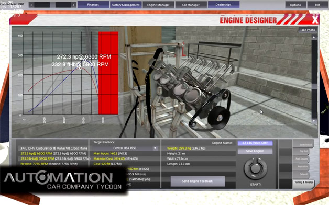Open the Finances menu

[x=93, y=5]
